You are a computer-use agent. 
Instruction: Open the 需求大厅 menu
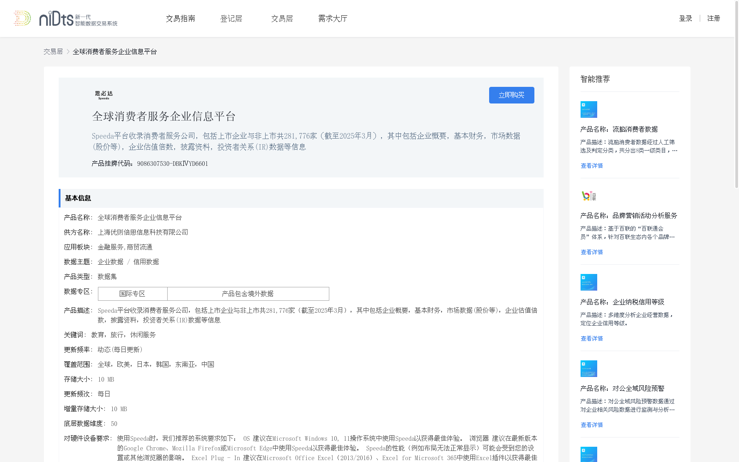pyautogui.click(x=333, y=18)
